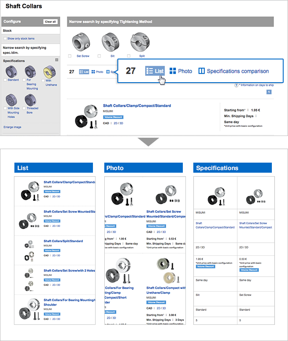Check the Standard specification checkbox
The width and height of the screenshot is (288, 341).
[5, 80]
